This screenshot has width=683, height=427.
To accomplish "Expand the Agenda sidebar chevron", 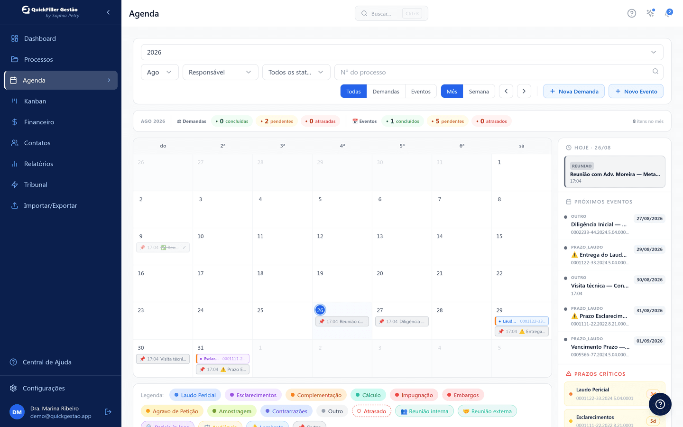I will tap(109, 80).
